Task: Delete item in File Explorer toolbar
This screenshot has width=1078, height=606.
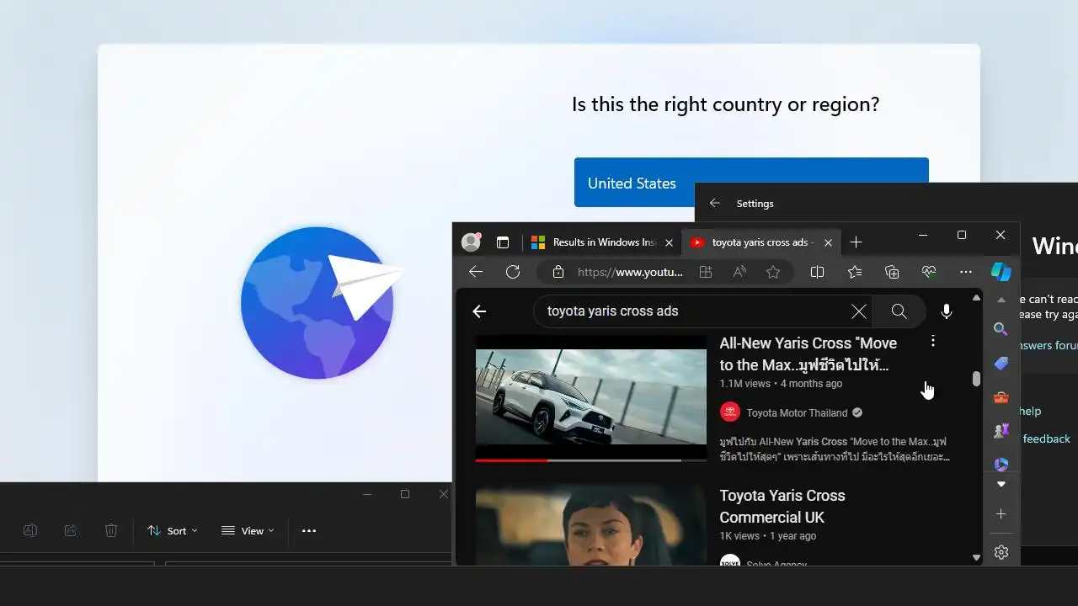Action: (111, 530)
